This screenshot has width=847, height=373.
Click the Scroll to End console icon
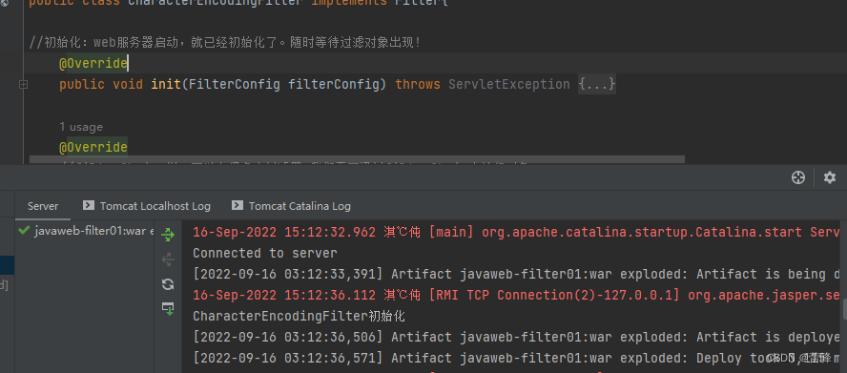tap(168, 309)
